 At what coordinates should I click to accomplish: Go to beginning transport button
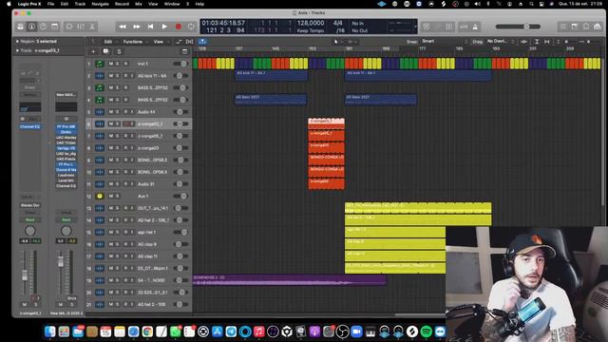(150, 27)
